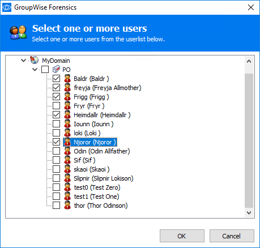Image resolution: width=260 pixels, height=248 pixels.
Task: Click the user icon beside Baldr
Action: (67, 78)
